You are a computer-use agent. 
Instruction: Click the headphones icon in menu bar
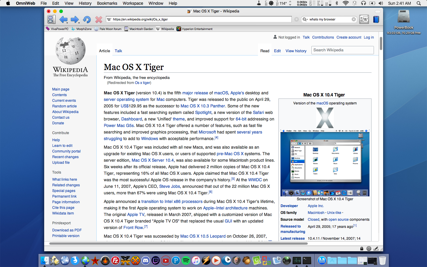tap(363, 3)
